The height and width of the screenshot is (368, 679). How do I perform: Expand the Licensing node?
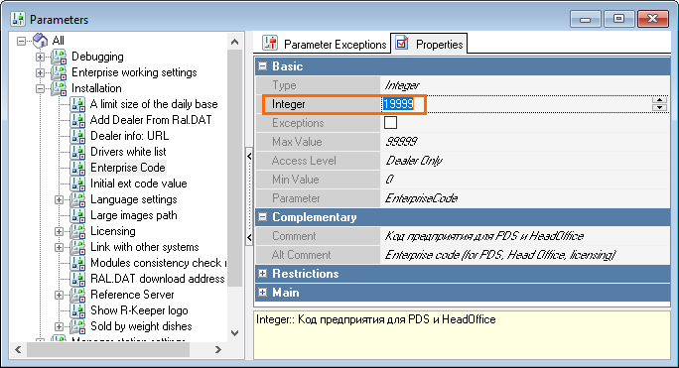pos(59,232)
